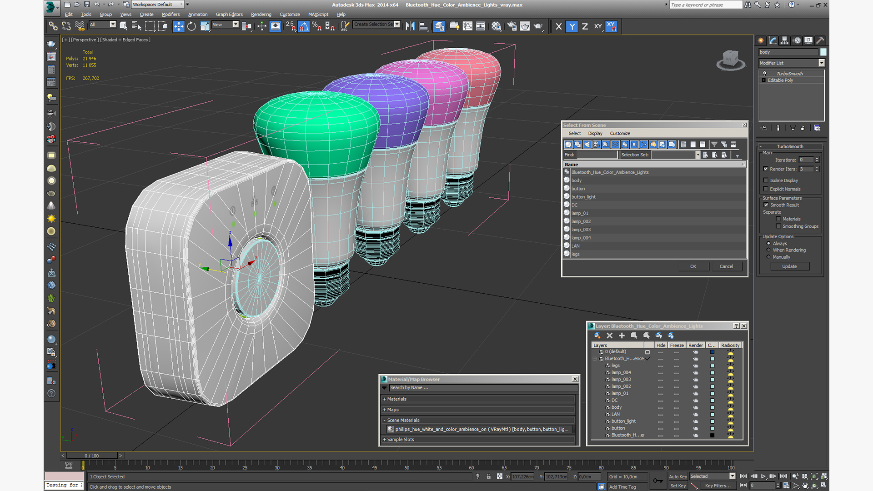Open the Utilities command panel tab
Viewport: 873px width, 491px height.
820,40
